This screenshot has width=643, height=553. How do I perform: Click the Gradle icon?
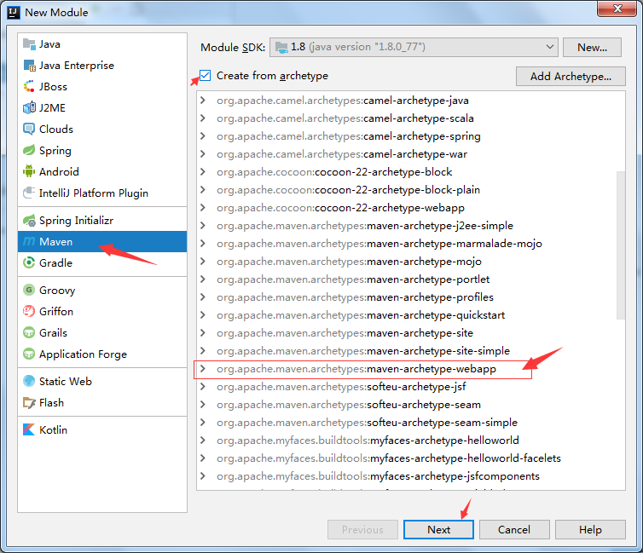(29, 262)
